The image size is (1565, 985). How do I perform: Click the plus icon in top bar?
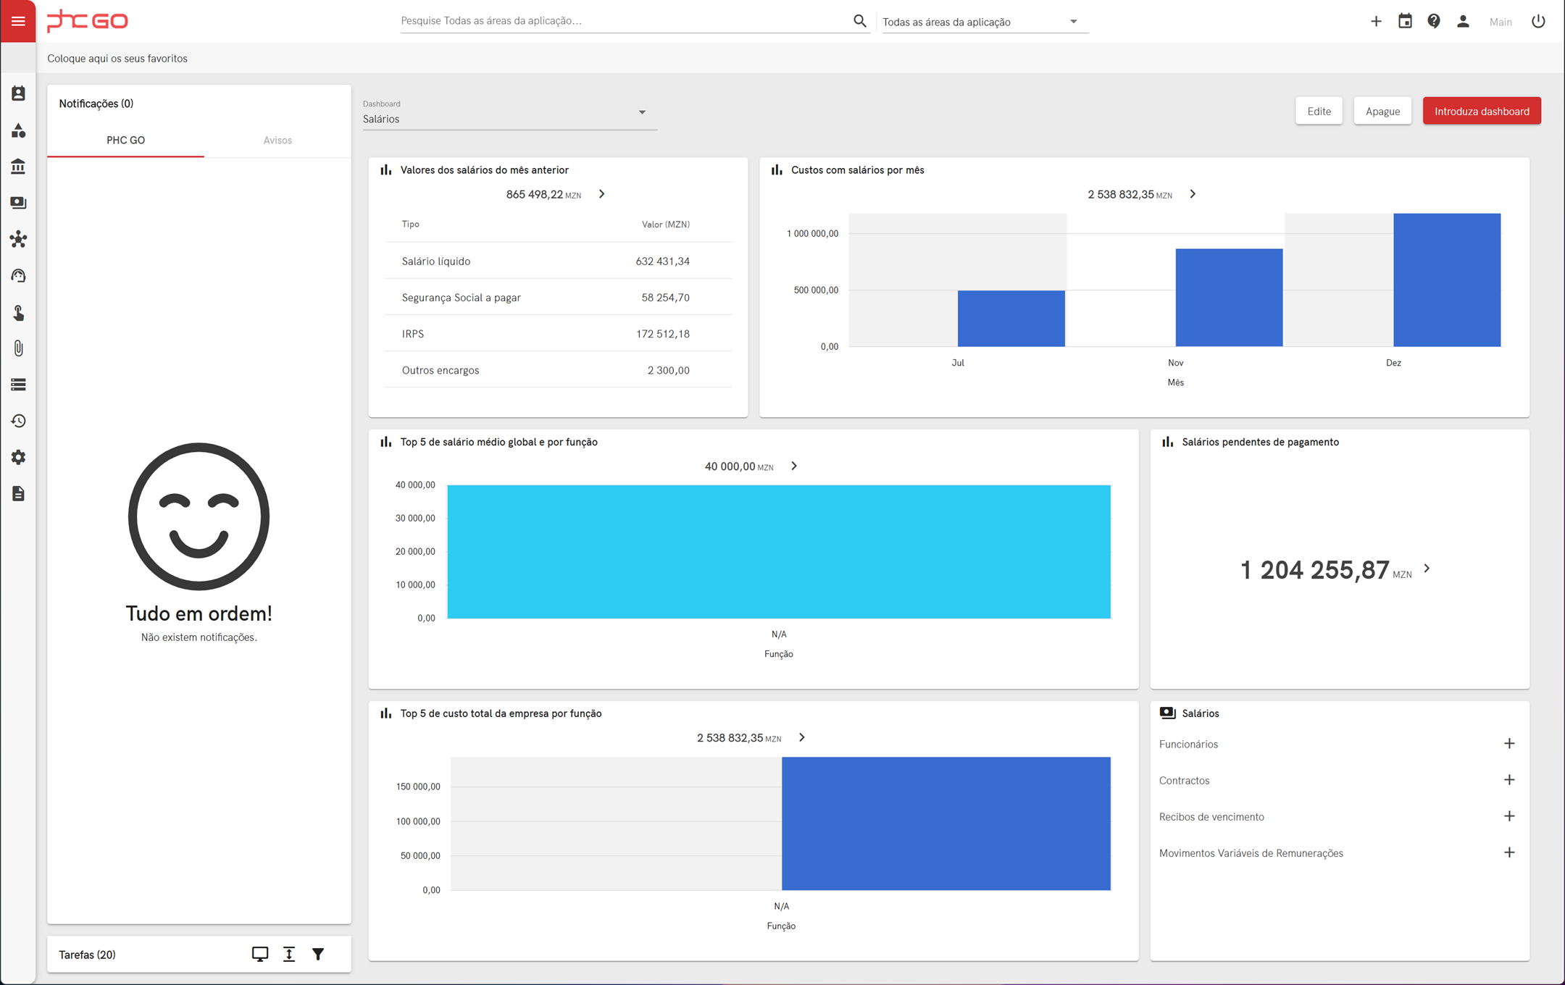1376,21
